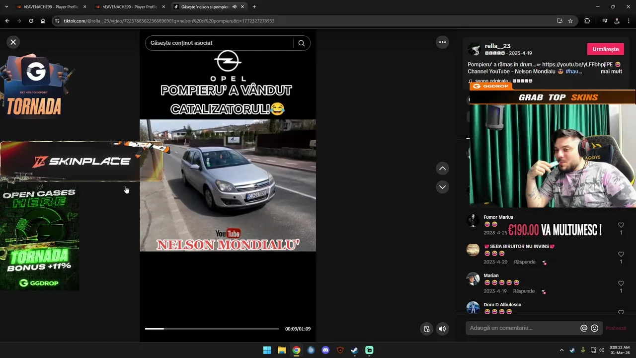Image resolution: width=636 pixels, height=358 pixels.
Task: Open Marian's profile avatar
Action: pyautogui.click(x=473, y=278)
